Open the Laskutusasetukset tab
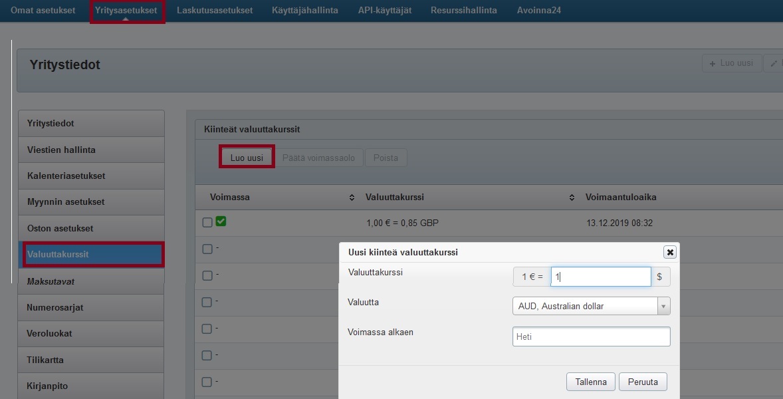783x399 pixels. tap(215, 11)
